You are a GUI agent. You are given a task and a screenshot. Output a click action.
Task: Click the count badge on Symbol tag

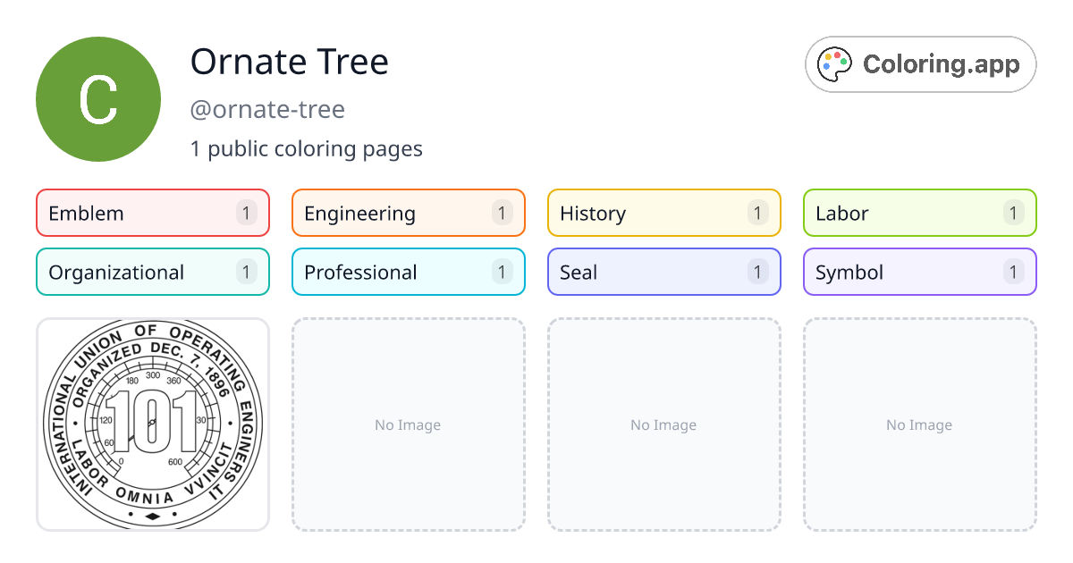click(x=1013, y=272)
